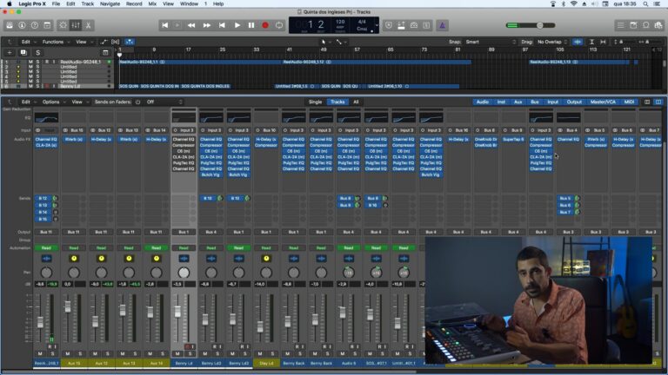Toggle the blue Catch Playhead button
The image size is (668, 375).
130,42
